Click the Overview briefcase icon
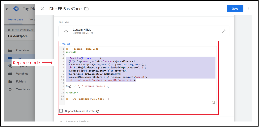Viewport: 259px width, 127px height. coord(10,50)
